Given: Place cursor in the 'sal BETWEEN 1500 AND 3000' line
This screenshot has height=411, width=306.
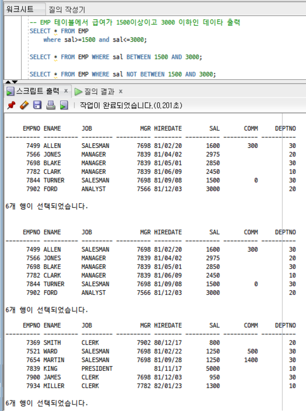Looking at the screenshot, I should 116,57.
